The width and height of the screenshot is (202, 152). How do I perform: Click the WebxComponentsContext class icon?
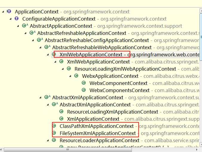tap(84, 90)
